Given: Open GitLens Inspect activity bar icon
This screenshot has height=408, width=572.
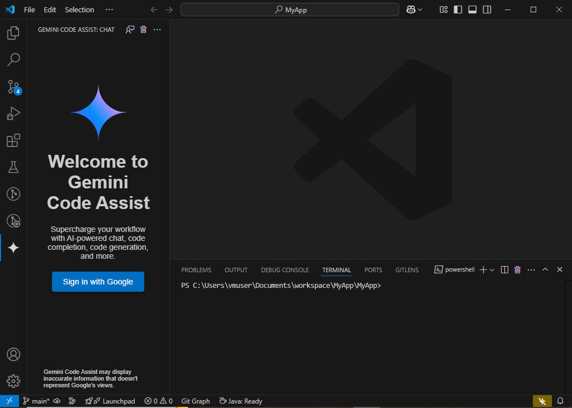Looking at the screenshot, I should click(x=13, y=221).
